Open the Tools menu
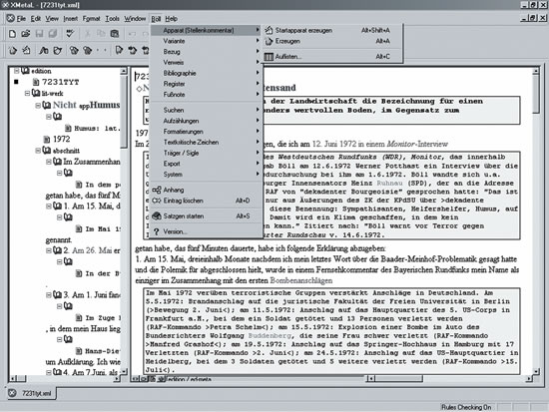Screen dimensions: 549x412 coord(113,19)
